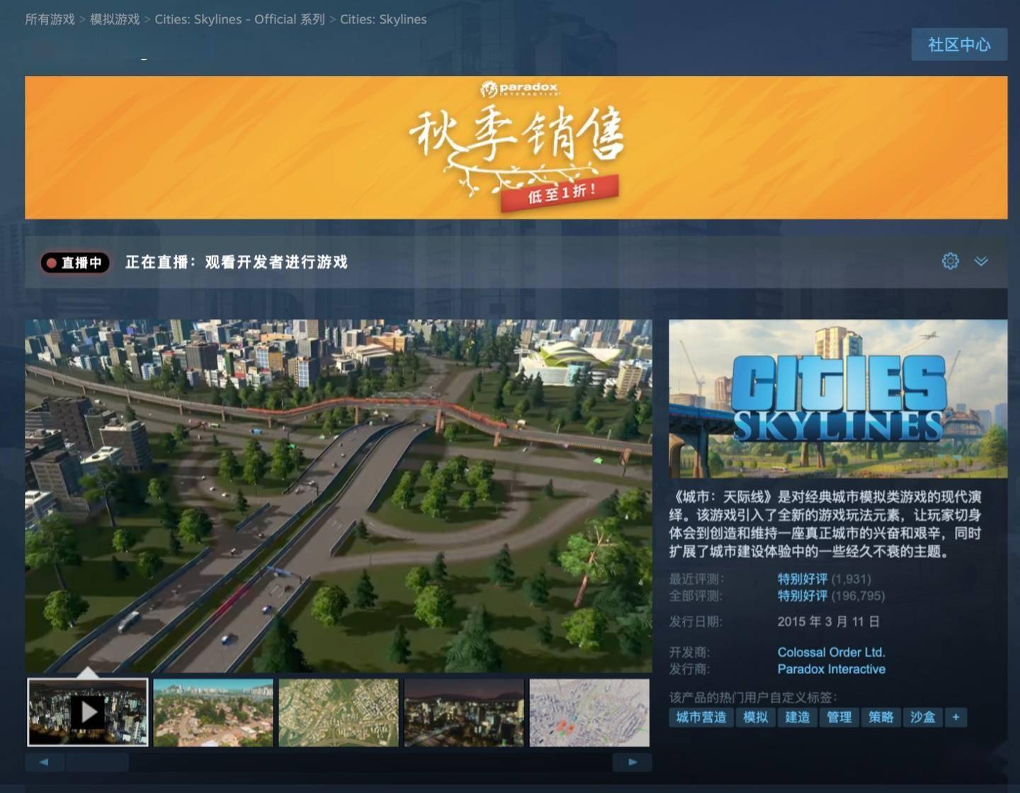Select the third aerial map thumbnail

click(x=339, y=712)
